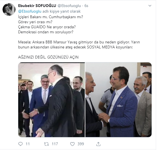Open the right photo with the blue blazer man
Image resolution: width=160 pixels, height=150 pixels.
click(x=118, y=100)
